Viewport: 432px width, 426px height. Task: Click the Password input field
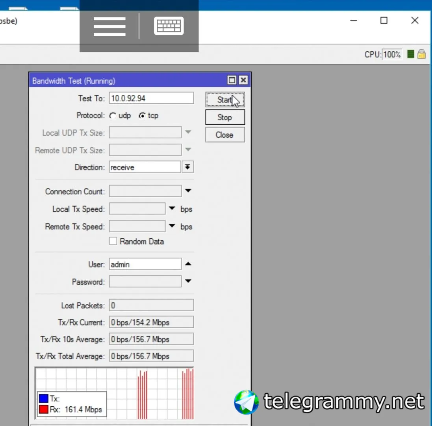point(145,281)
